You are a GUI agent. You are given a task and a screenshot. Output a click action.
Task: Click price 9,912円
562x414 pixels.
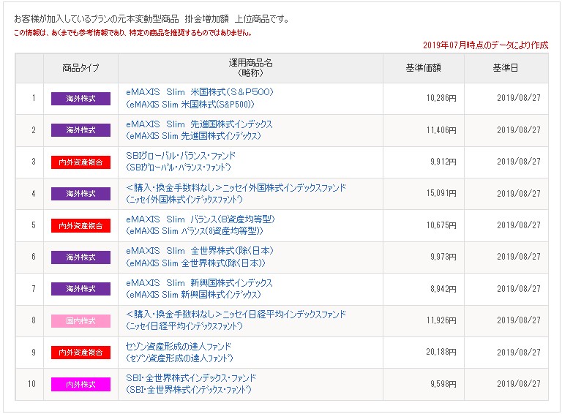[x=443, y=162]
